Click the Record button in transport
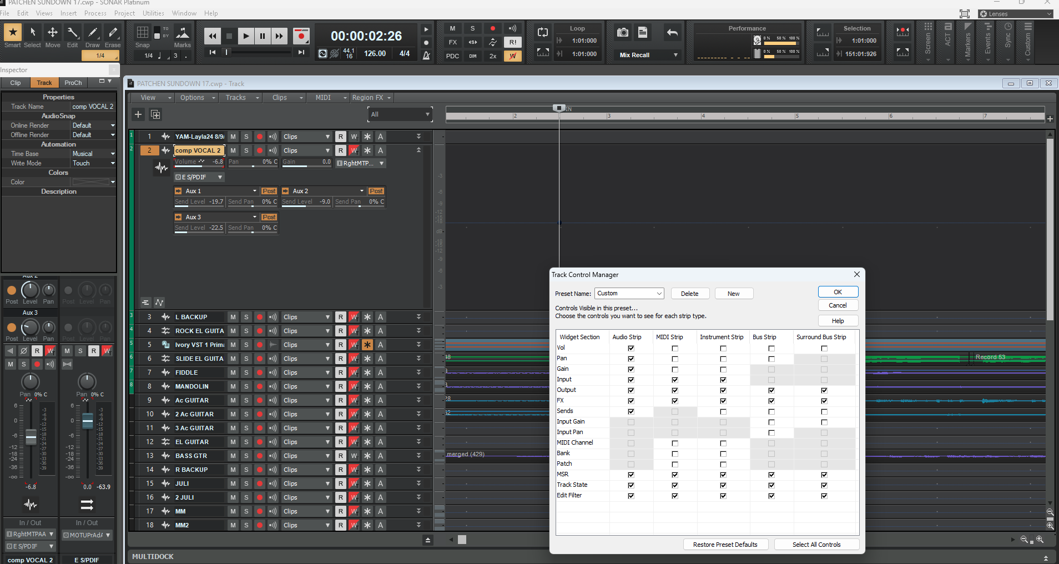The height and width of the screenshot is (564, 1059). point(301,36)
